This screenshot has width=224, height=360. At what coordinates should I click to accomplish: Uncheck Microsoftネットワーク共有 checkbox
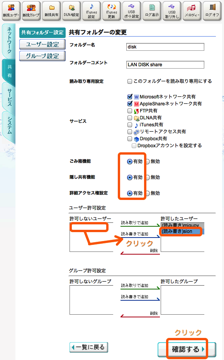130,96
